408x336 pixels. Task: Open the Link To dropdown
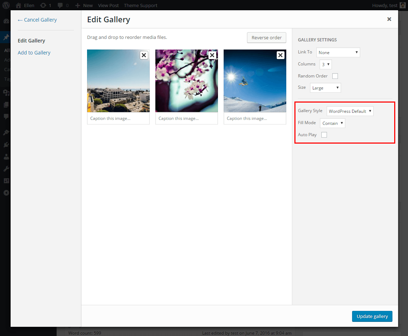point(338,52)
